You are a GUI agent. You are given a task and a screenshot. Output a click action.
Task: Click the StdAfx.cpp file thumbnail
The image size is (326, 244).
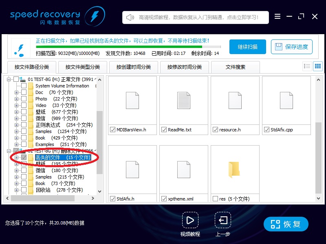point(286,101)
